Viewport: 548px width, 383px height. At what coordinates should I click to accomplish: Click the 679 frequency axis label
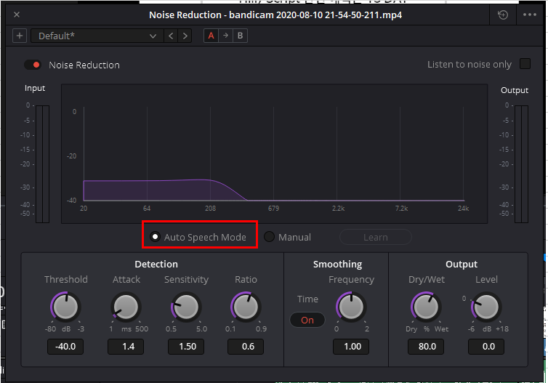click(274, 209)
